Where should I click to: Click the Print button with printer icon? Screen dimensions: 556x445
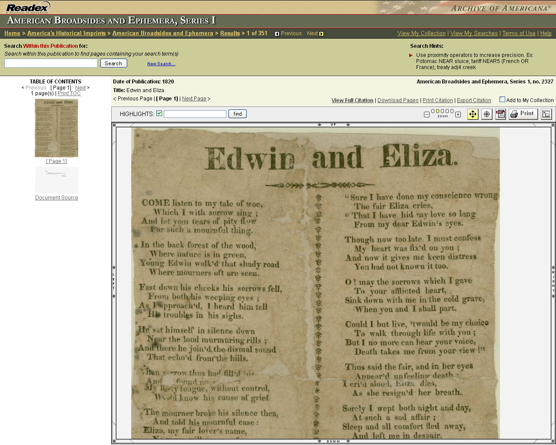523,114
